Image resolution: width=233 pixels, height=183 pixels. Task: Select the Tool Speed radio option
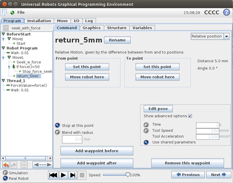point(146,131)
